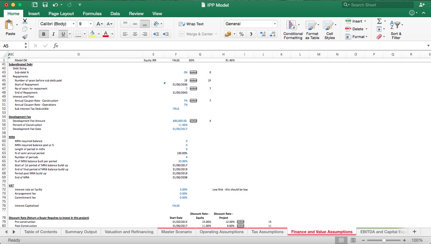Click the AutoSum icon
Viewport: 431px width, 244px height.
[x=380, y=21]
